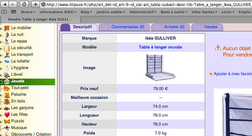This screenshot has width=252, height=136.
Task: Click the Puzzle butterfly icon
Action: [7, 122]
